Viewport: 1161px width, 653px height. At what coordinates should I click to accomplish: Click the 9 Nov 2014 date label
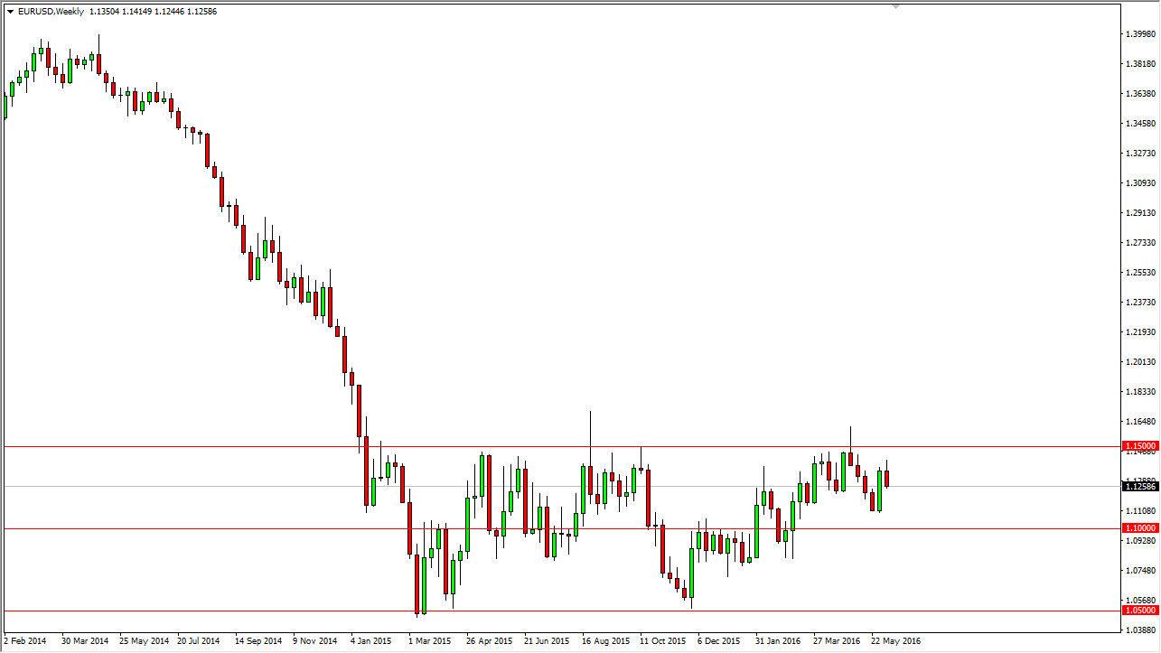(x=314, y=641)
